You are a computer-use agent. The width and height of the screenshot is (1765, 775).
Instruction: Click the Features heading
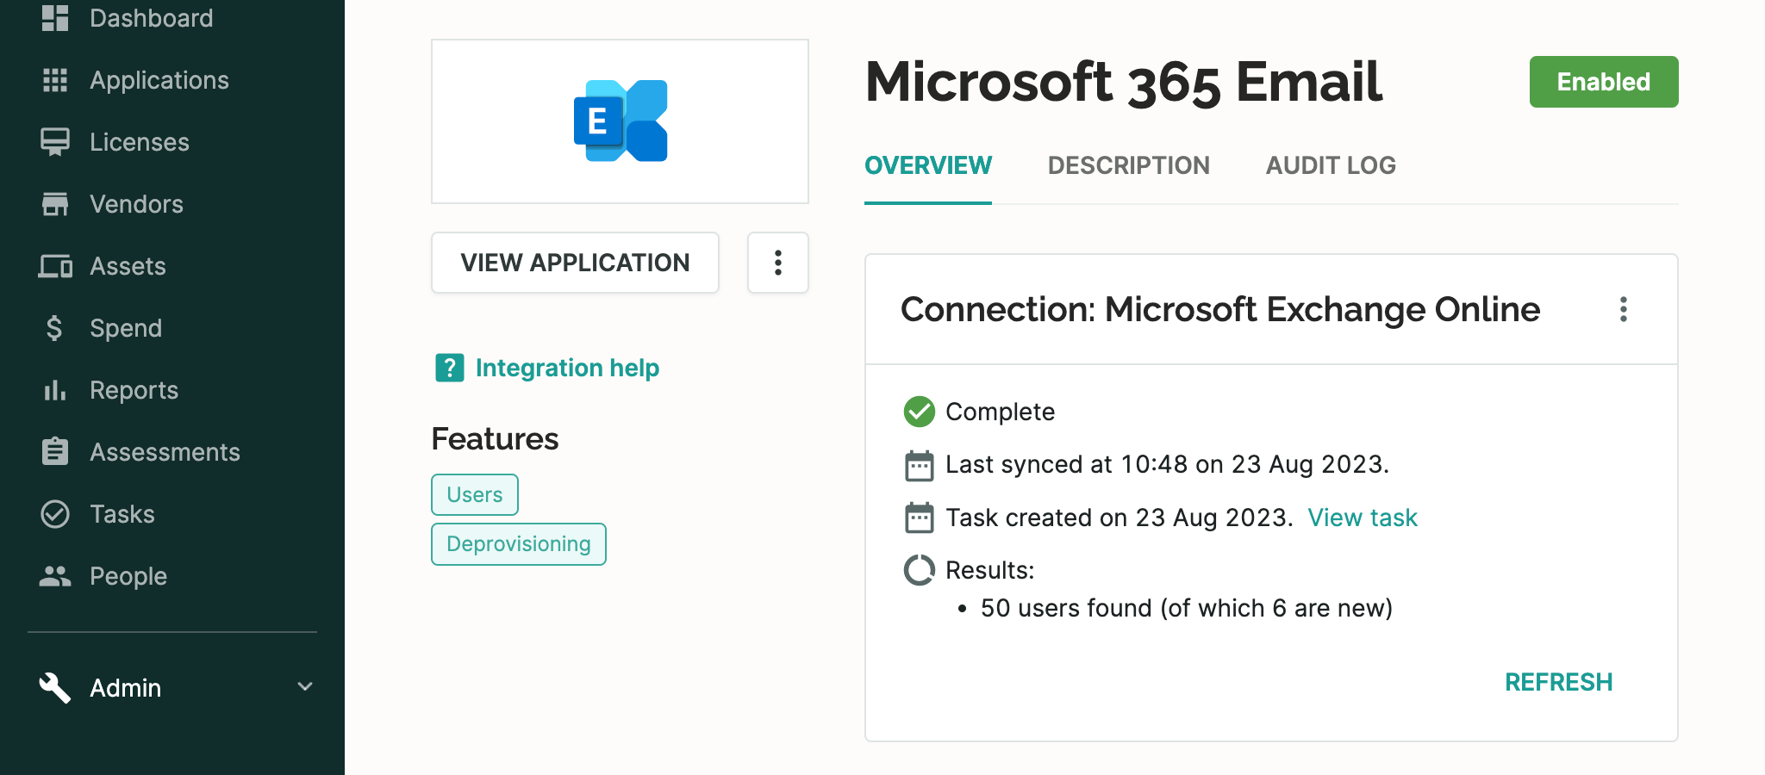coord(495,439)
